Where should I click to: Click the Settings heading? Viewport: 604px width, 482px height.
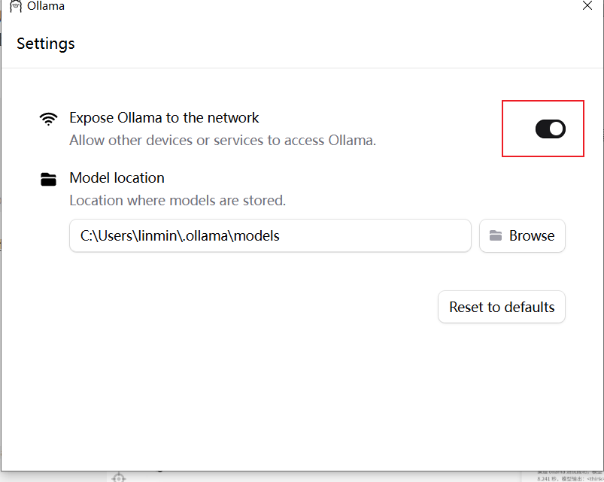[x=45, y=44]
